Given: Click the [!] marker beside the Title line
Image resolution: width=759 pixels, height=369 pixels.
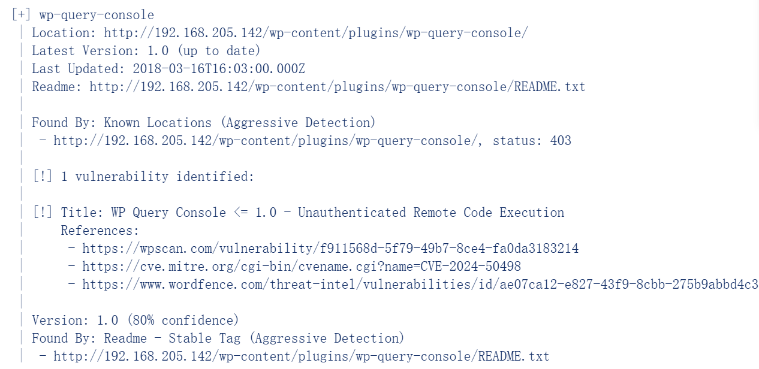Looking at the screenshot, I should tap(43, 213).
